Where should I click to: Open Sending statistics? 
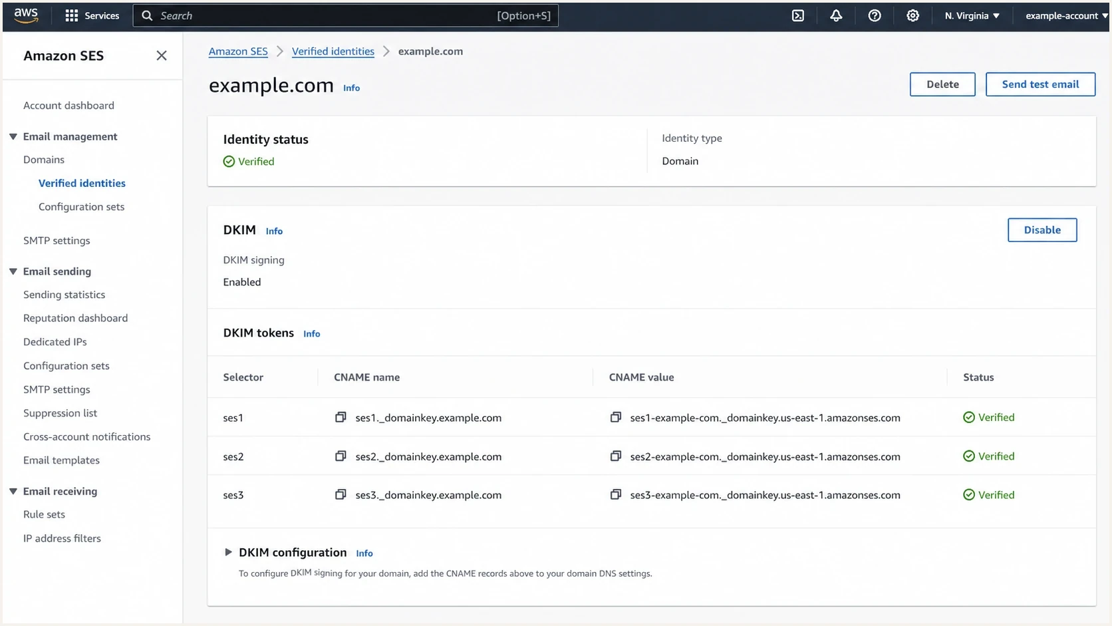(x=64, y=295)
